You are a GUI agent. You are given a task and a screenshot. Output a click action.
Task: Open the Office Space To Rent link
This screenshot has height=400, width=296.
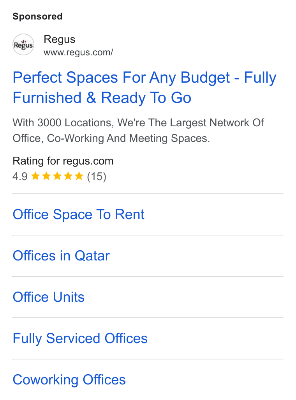click(79, 214)
